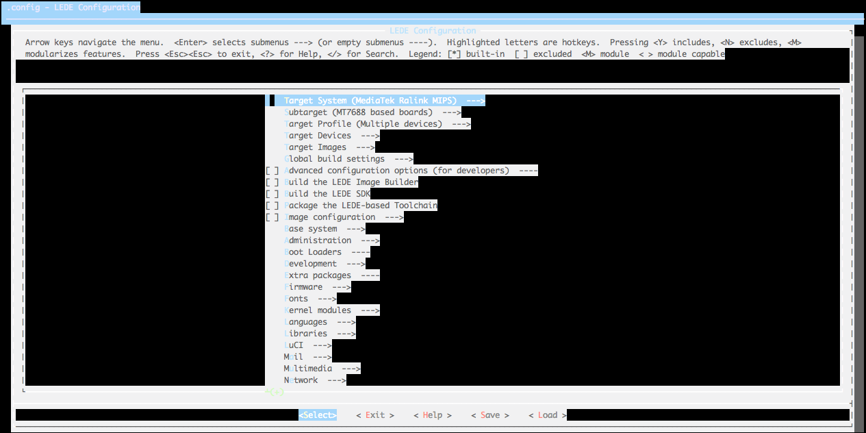Viewport: 866px width, 433px height.
Task: Open the Network submenu
Action: [x=315, y=380]
